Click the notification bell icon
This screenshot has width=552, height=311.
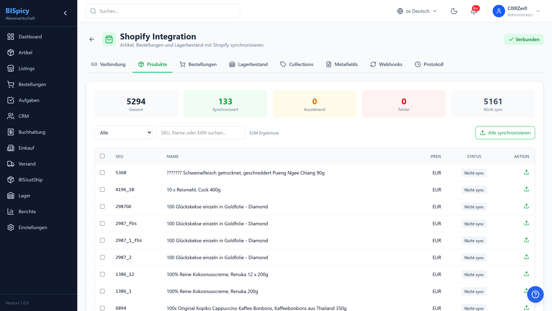474,11
